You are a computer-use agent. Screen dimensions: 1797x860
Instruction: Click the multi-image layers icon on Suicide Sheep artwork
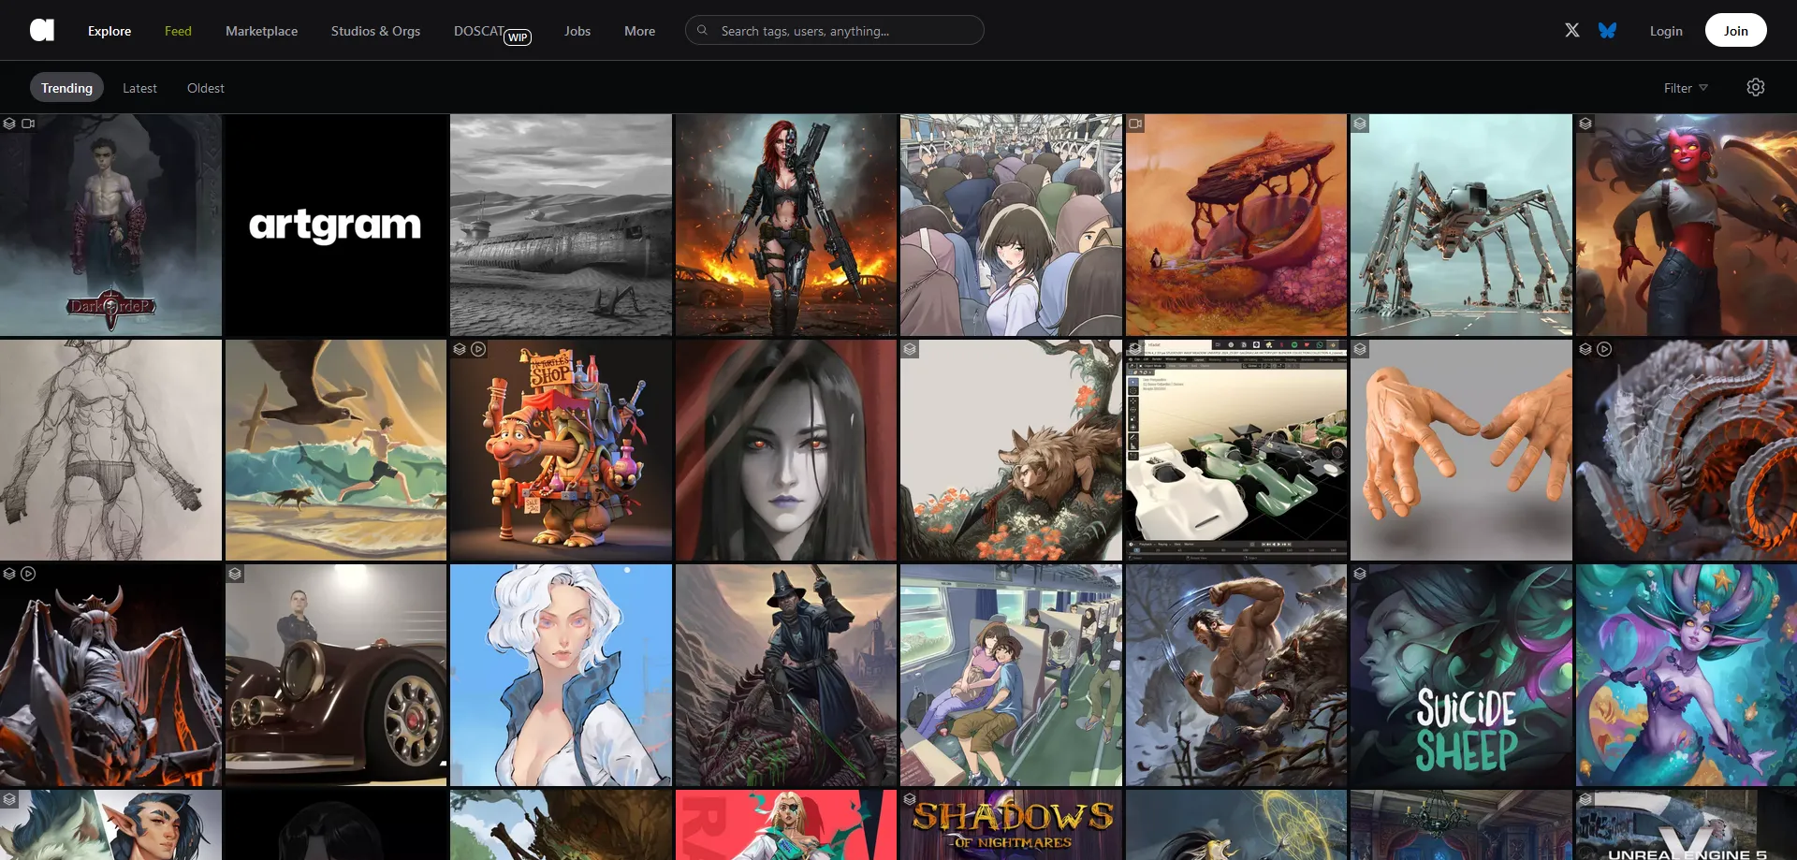(x=1362, y=575)
